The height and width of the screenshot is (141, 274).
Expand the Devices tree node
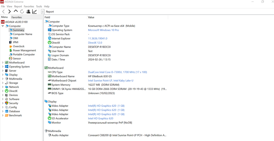(x=3, y=95)
